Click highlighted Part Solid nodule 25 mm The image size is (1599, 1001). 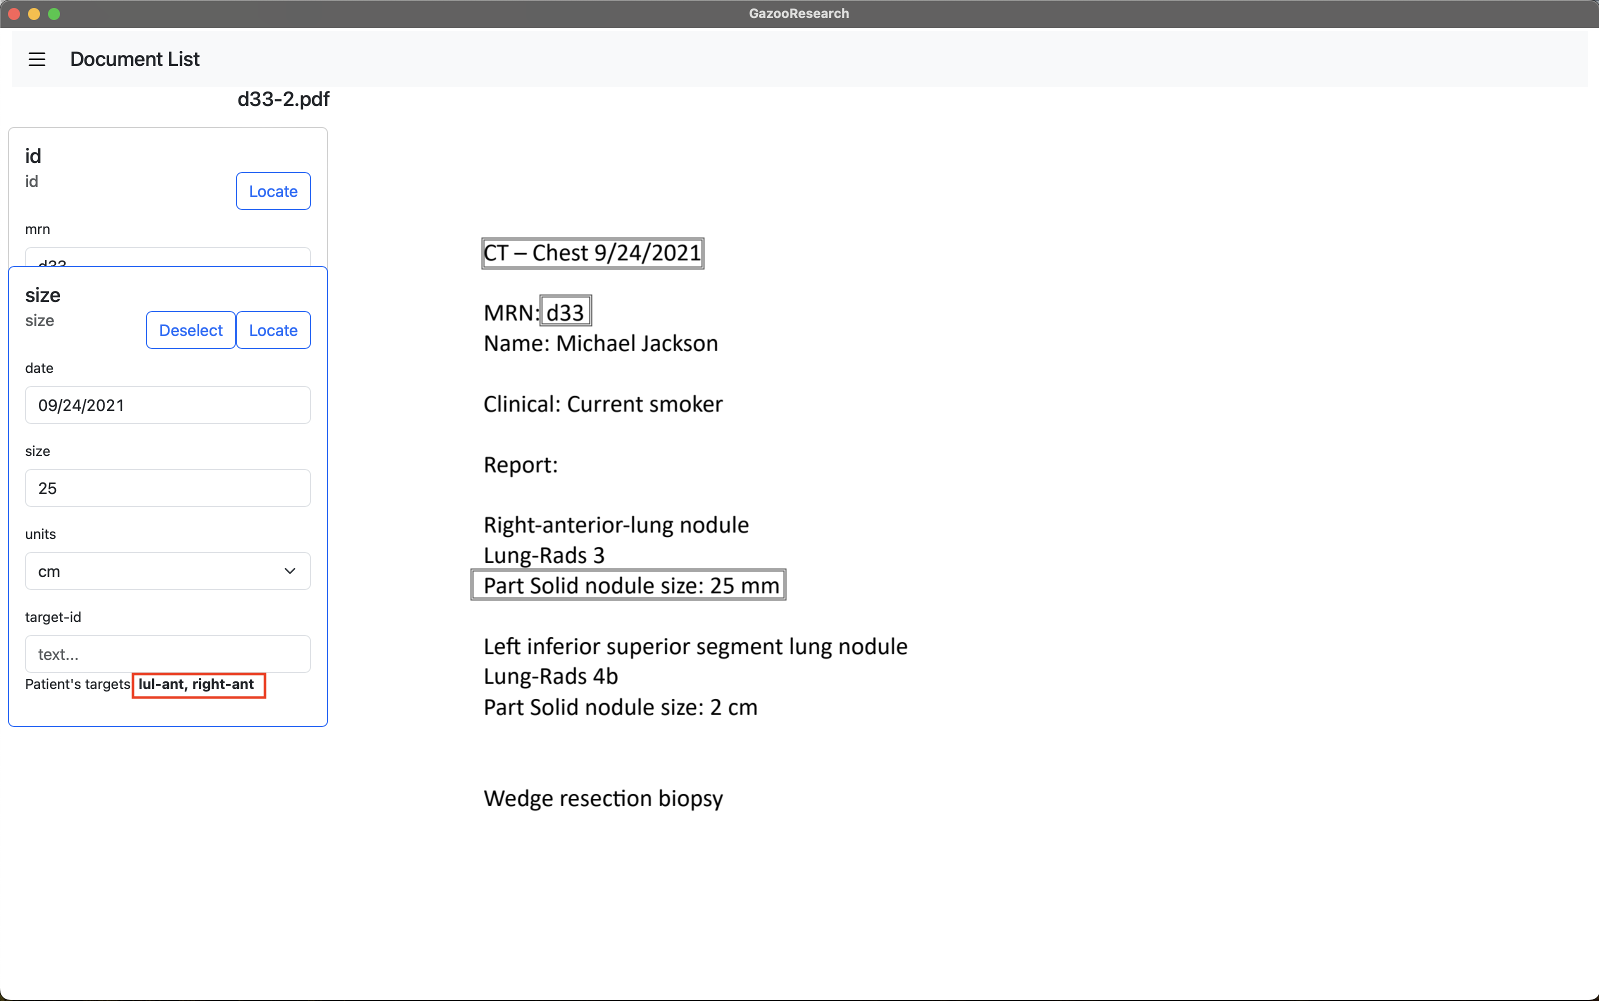tap(628, 585)
